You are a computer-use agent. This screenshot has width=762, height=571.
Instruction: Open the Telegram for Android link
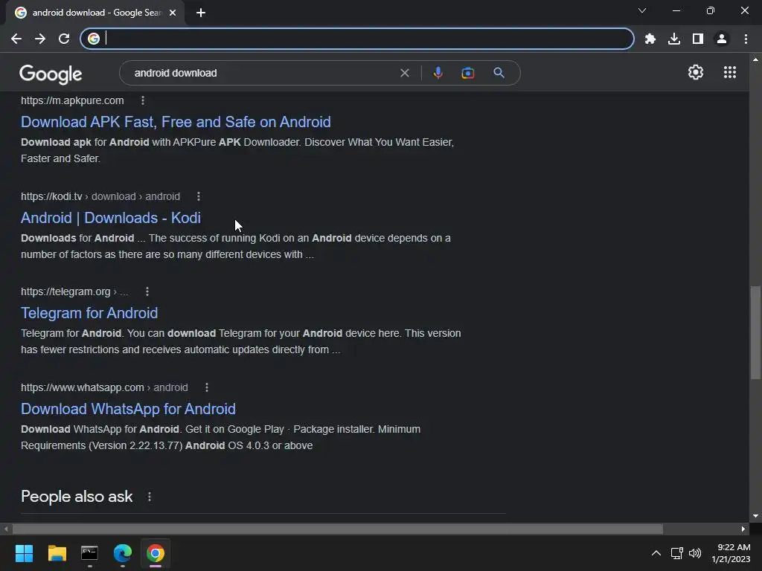tap(89, 313)
